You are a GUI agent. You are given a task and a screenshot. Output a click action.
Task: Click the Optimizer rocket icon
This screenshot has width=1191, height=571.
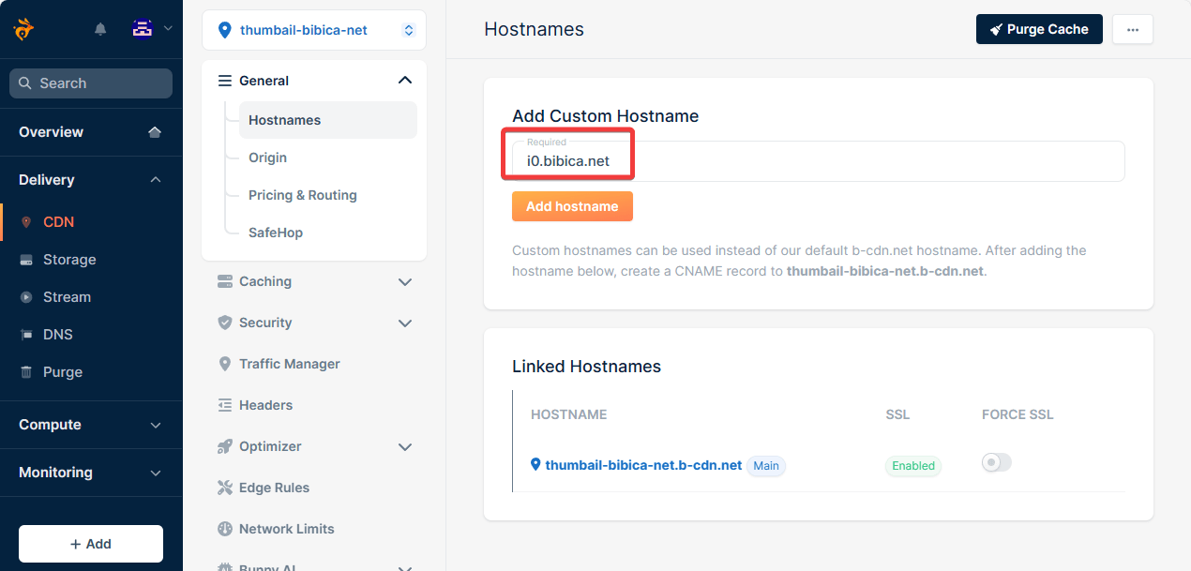point(225,446)
